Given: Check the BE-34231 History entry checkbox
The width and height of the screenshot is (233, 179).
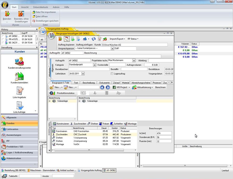Looking at the screenshot, I should pyautogui.click(x=3, y=43).
